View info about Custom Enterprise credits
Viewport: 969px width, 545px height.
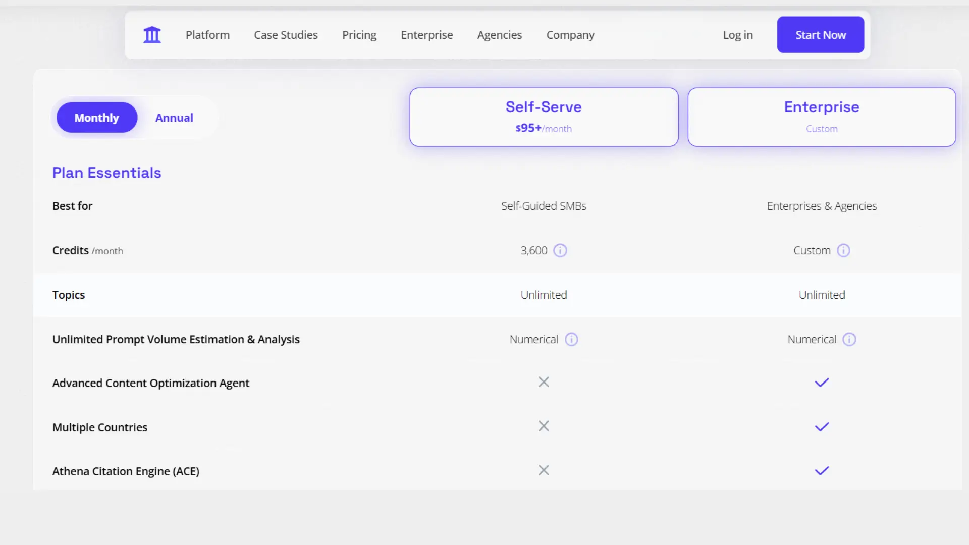(x=844, y=250)
